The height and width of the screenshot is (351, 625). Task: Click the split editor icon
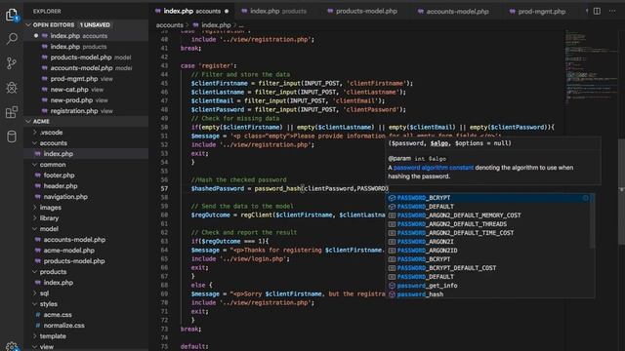coord(597,11)
